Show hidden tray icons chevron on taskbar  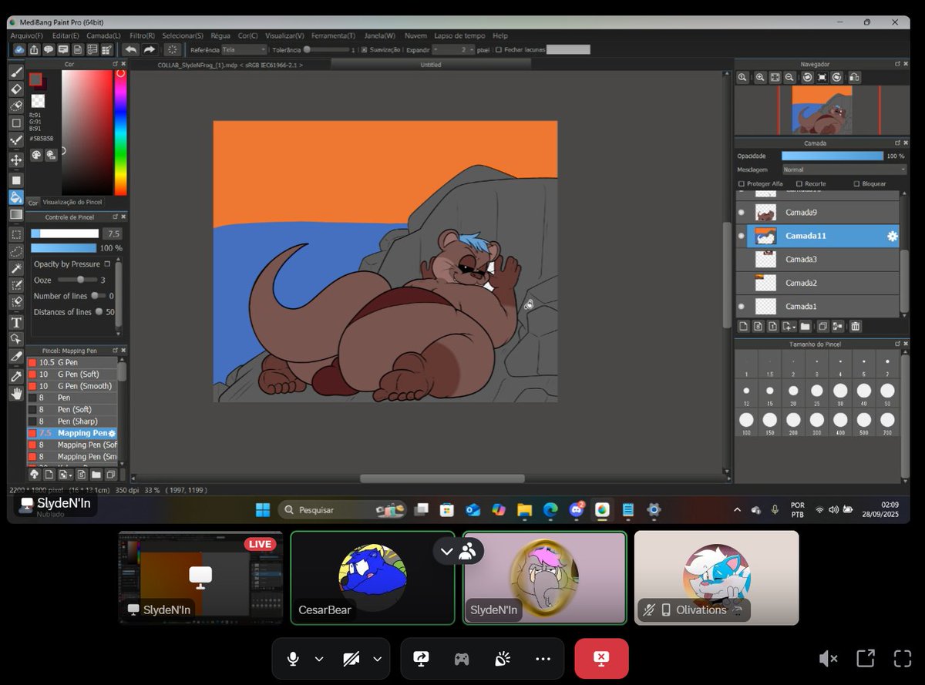click(x=737, y=510)
